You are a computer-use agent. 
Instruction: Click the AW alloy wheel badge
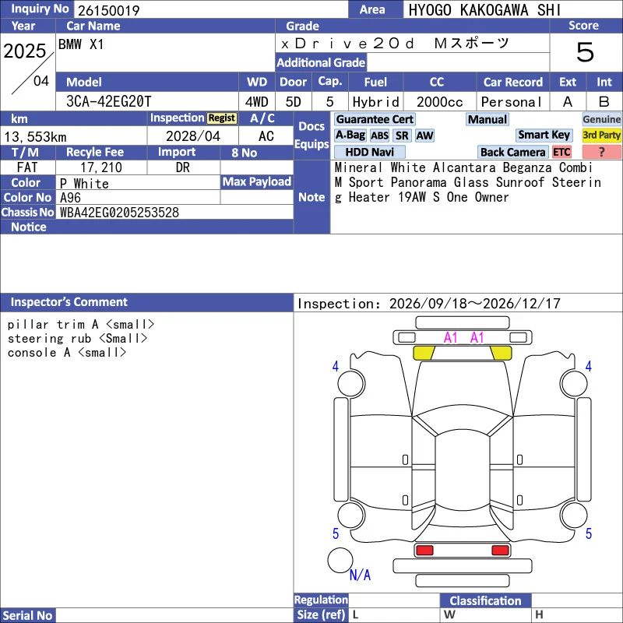tap(424, 136)
